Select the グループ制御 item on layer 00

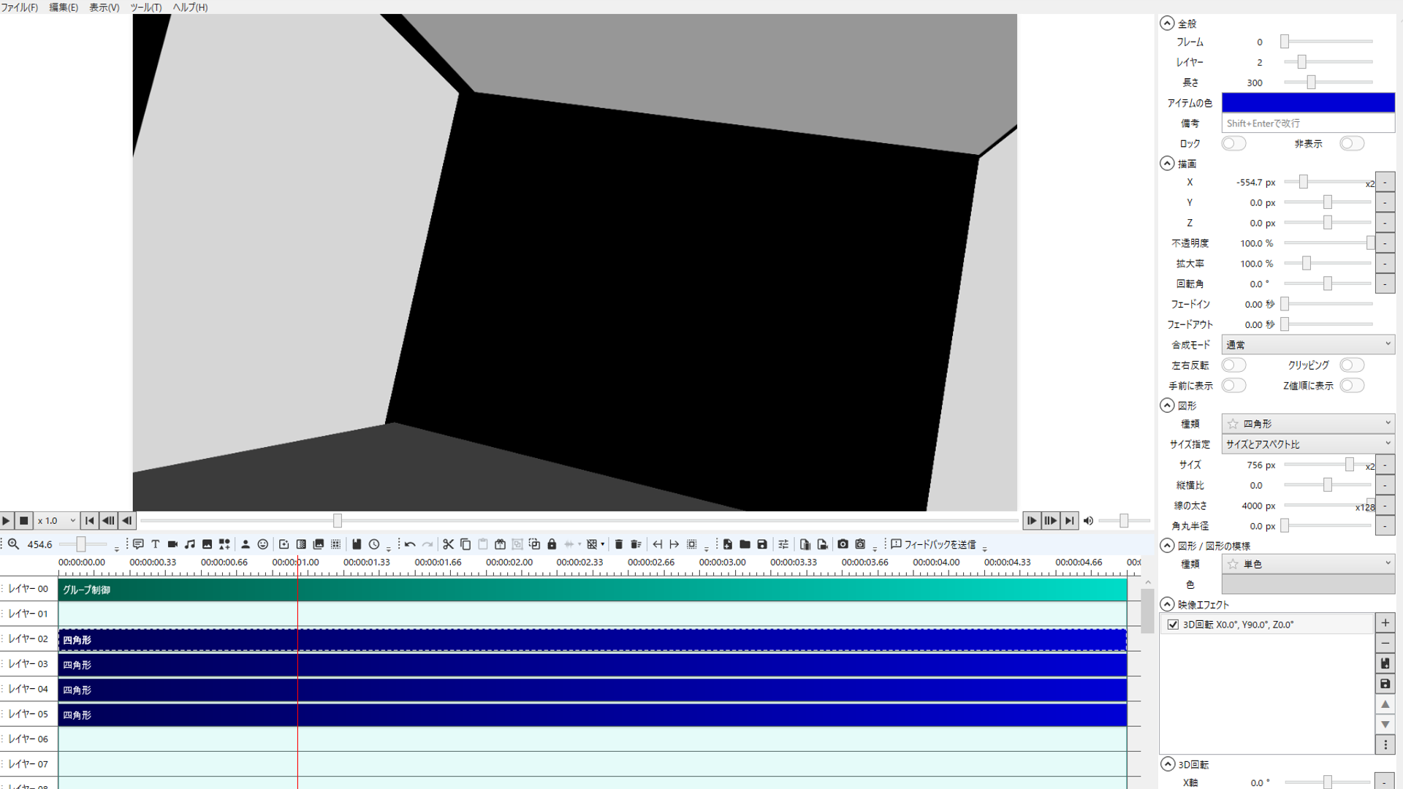[592, 590]
